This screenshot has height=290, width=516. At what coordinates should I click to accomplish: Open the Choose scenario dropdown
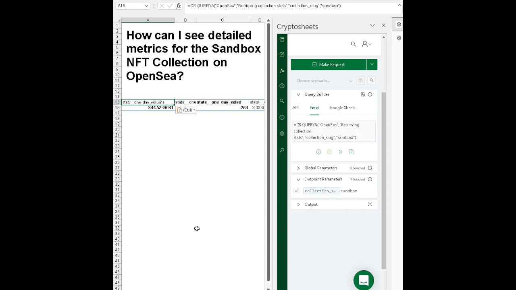tap(324, 81)
